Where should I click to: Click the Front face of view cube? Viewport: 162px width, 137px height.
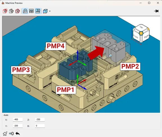136,36
